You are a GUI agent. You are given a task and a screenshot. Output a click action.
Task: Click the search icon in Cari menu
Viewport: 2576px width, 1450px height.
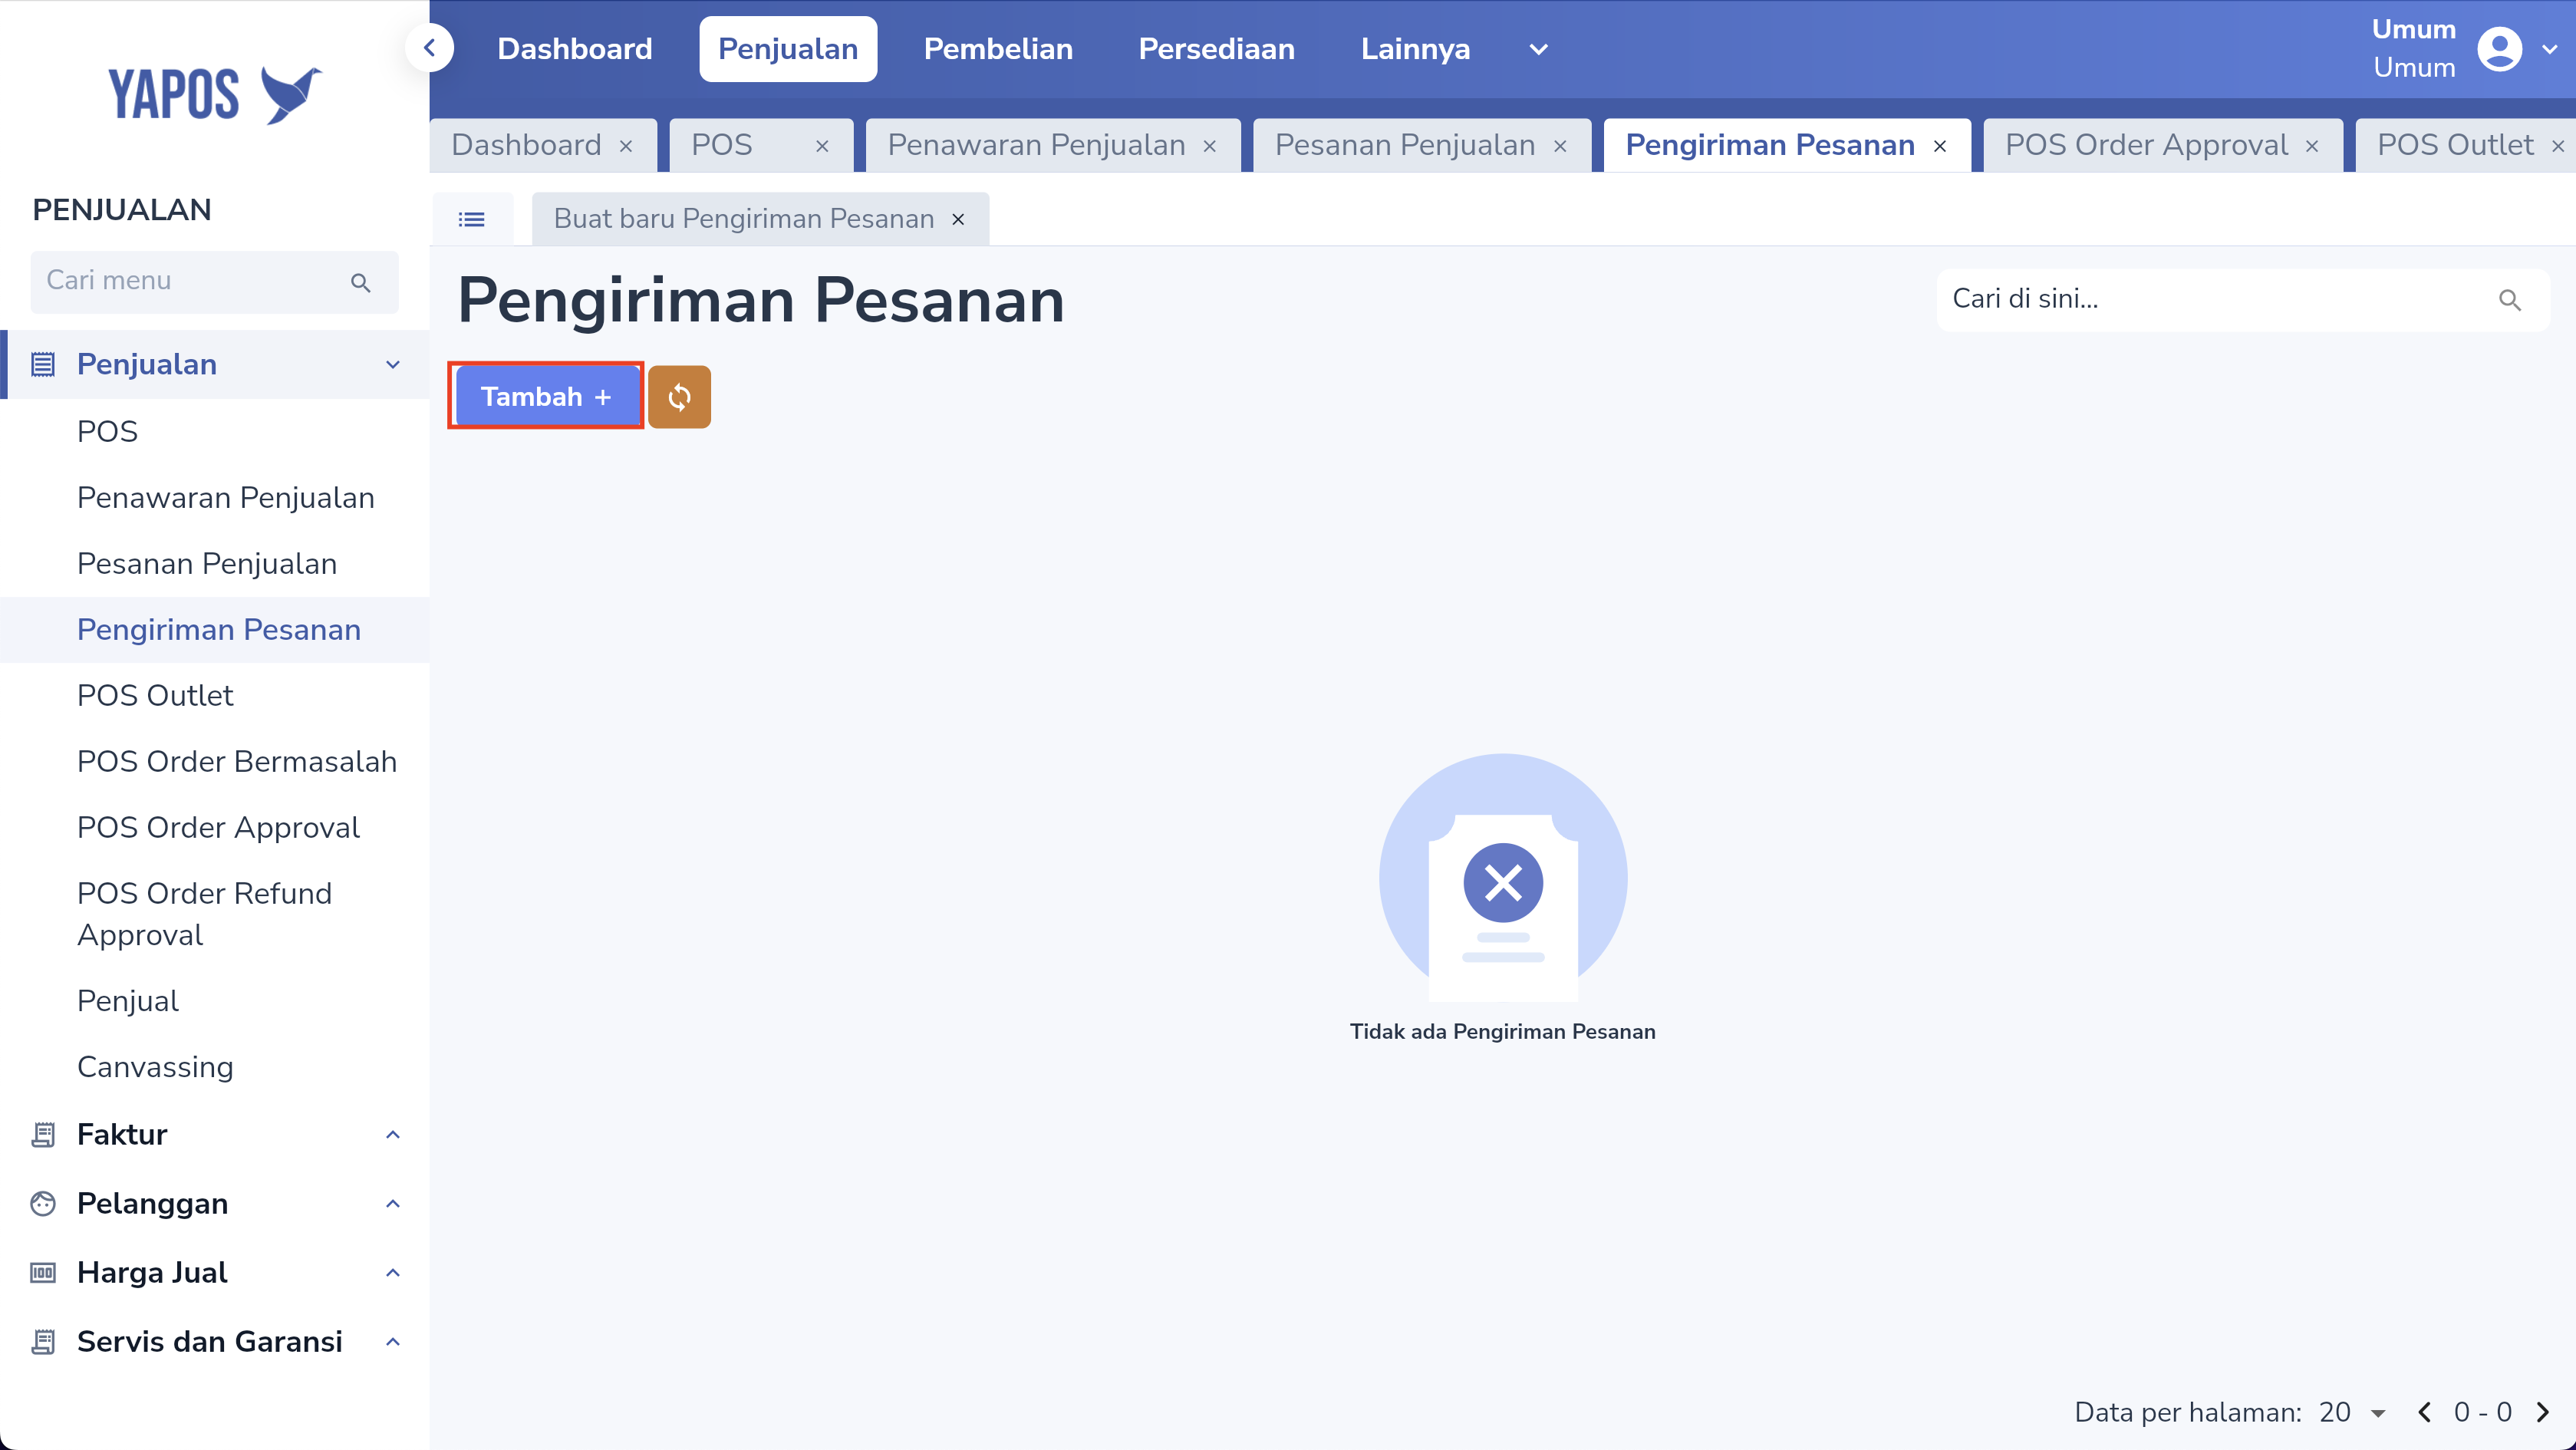click(x=361, y=283)
